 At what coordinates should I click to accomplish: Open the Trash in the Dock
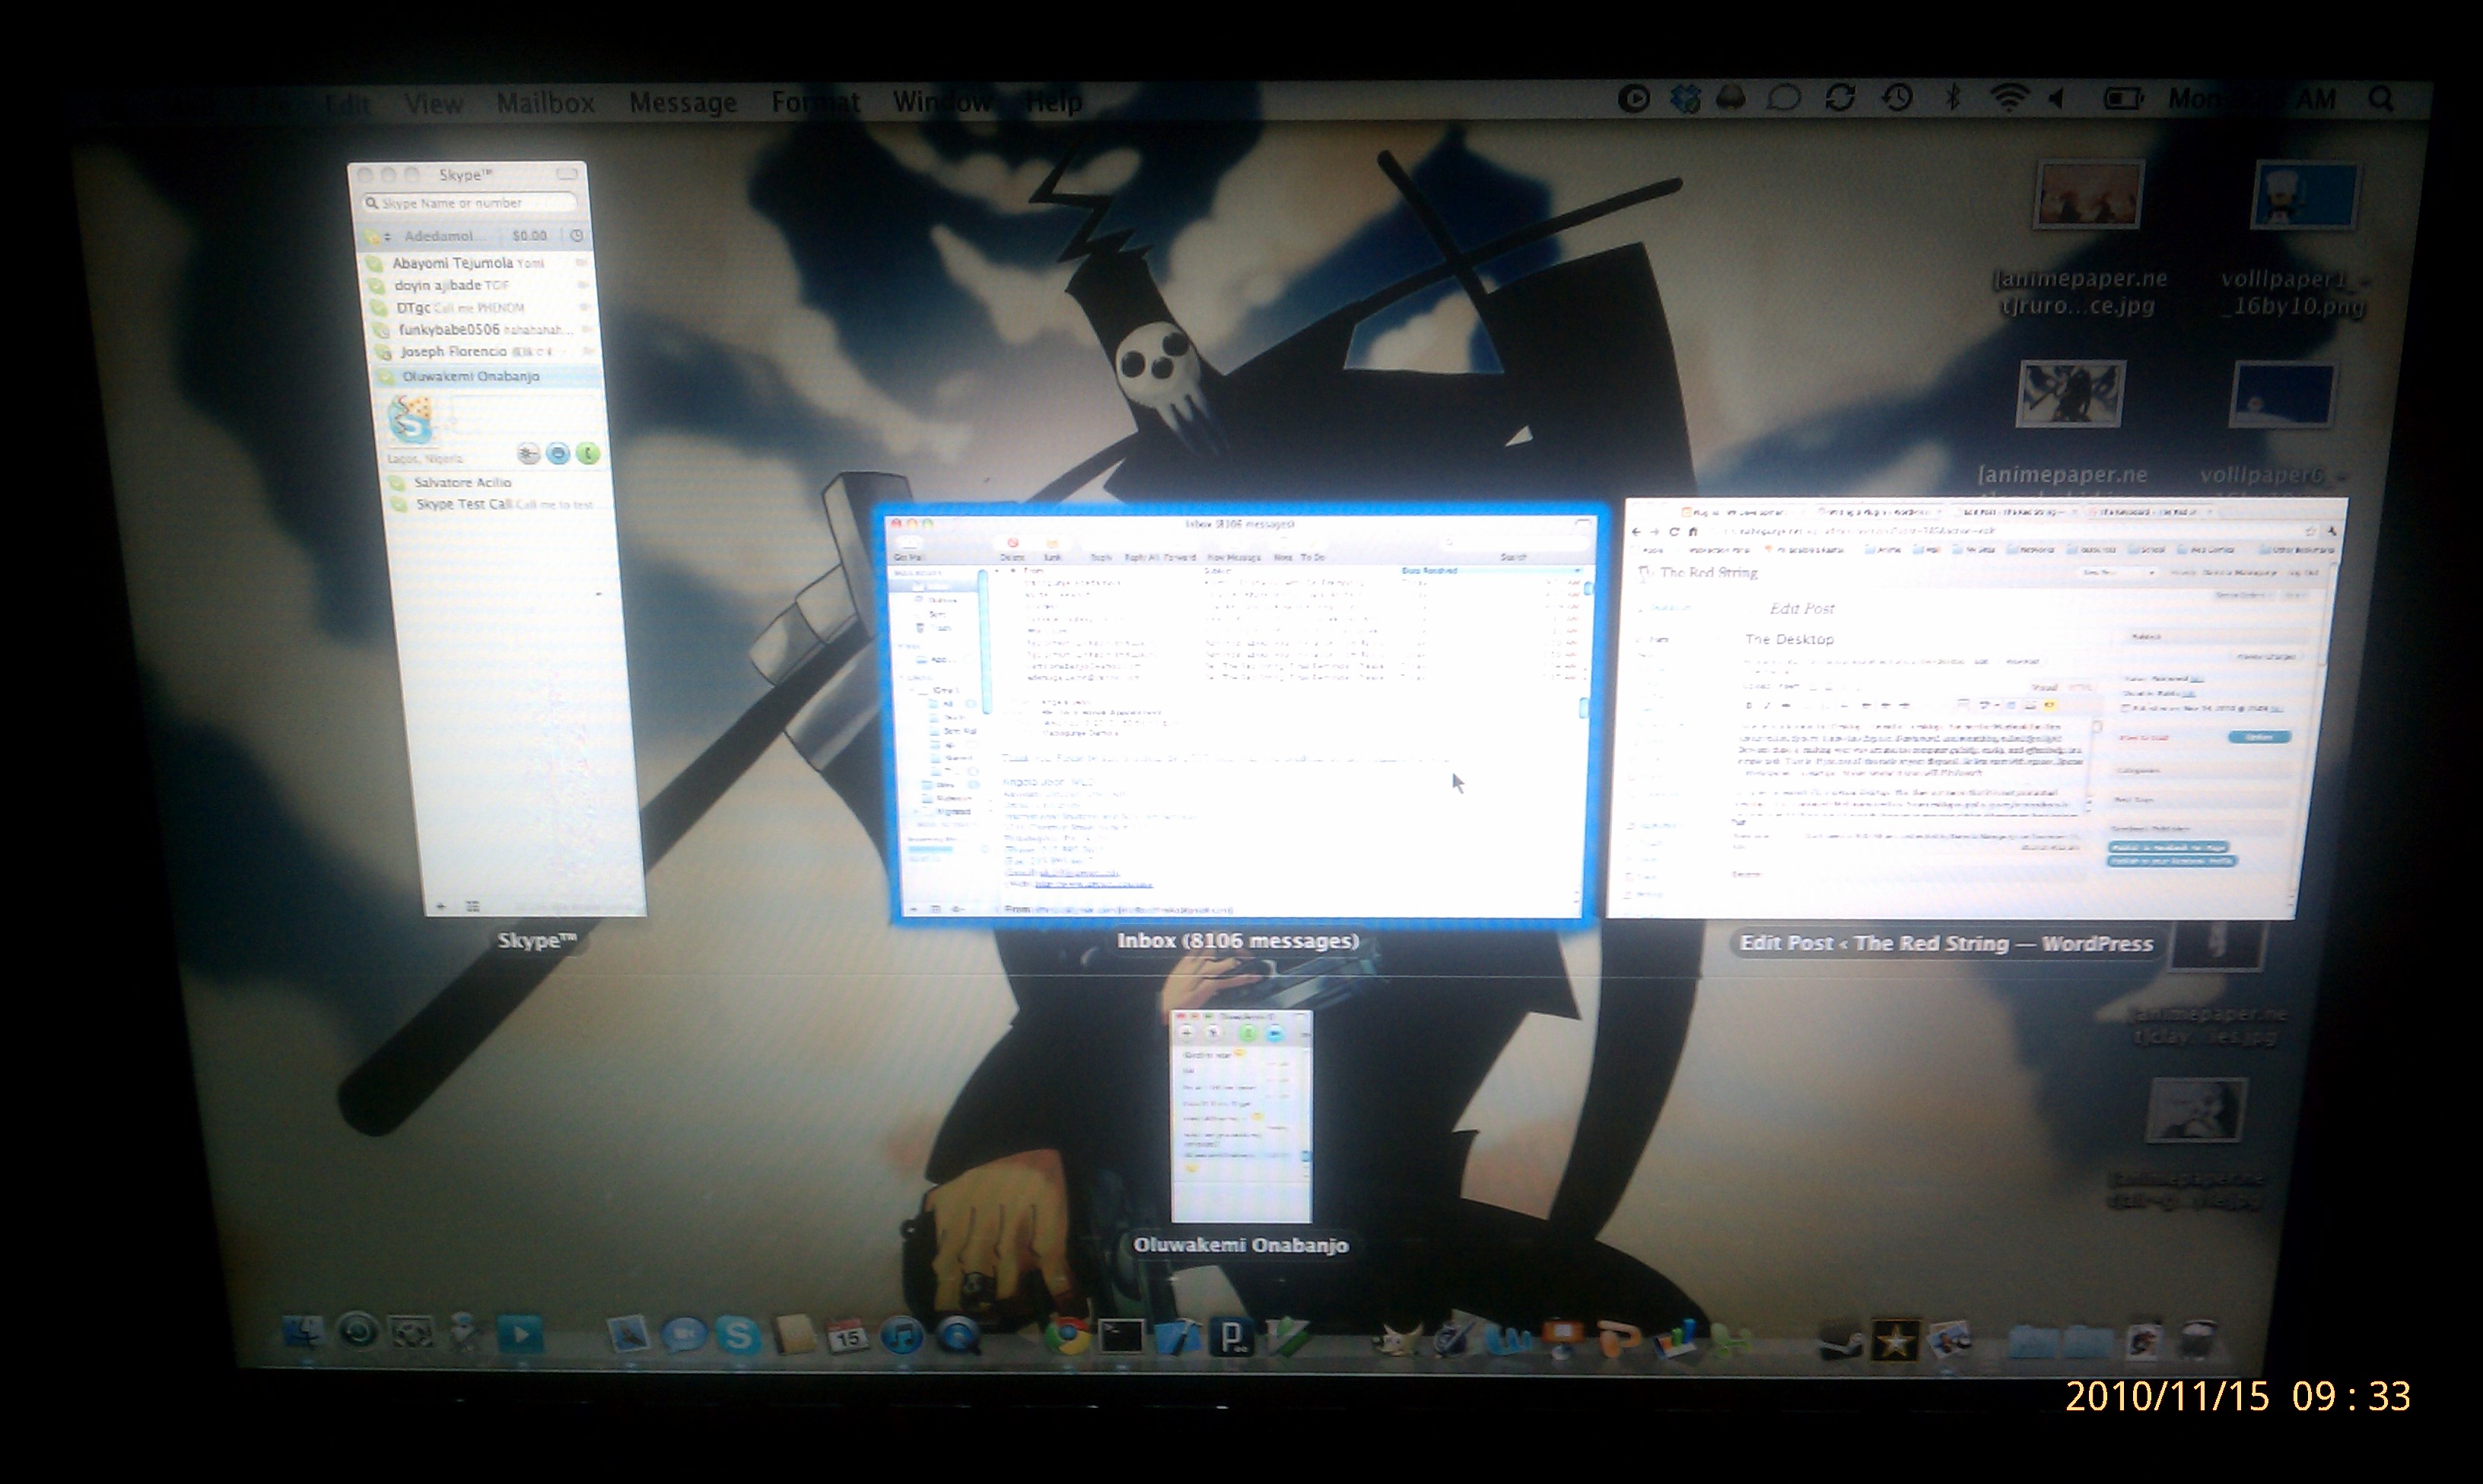click(x=2198, y=1341)
